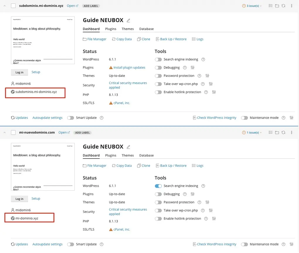Click Log in for subdominio.mi-dominio.xyz
The height and width of the screenshot is (253, 299).
(19, 72)
